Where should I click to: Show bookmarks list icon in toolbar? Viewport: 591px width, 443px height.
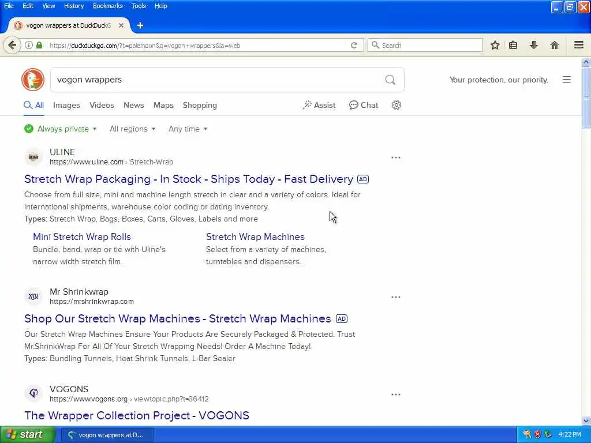513,46
